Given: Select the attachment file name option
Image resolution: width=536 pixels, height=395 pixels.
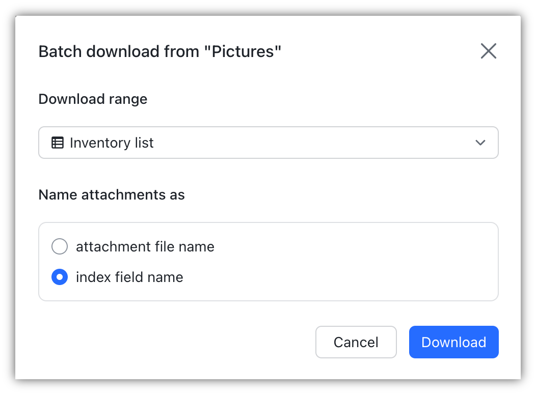Looking at the screenshot, I should (60, 246).
